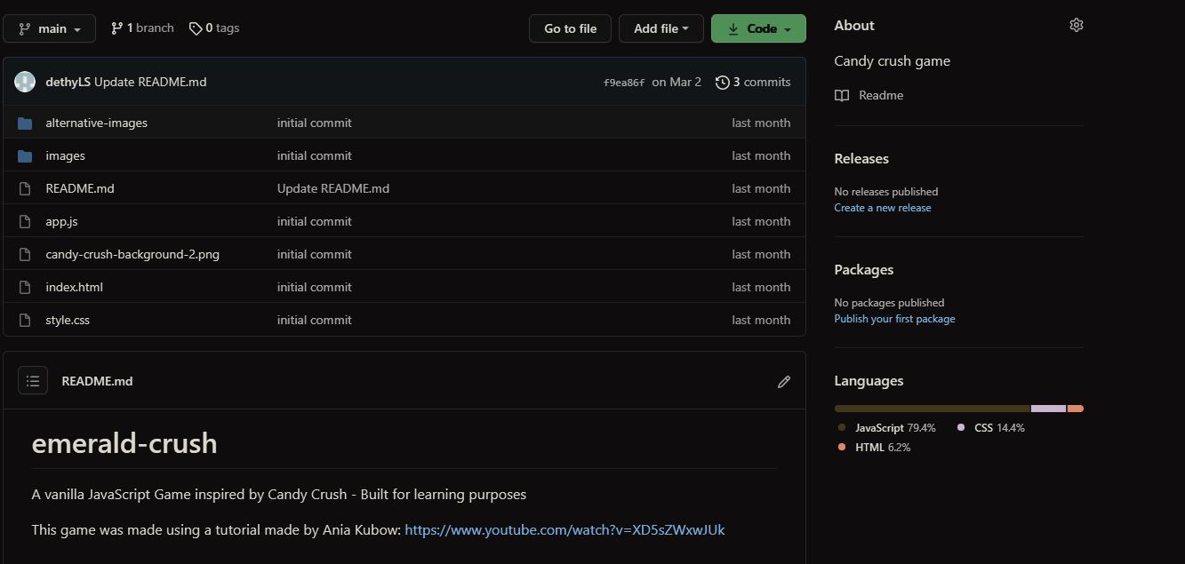This screenshot has width=1185, height=564.
Task: Open the latest commit message Update README.md
Action: click(150, 82)
